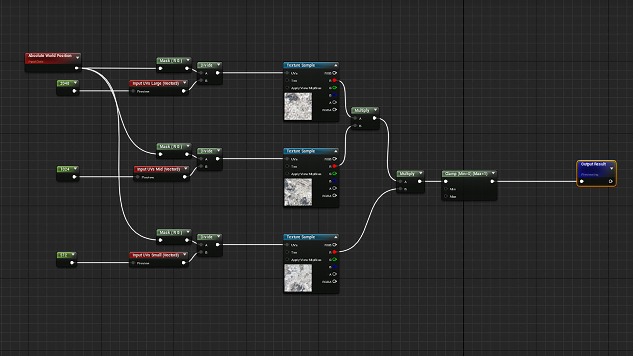Select the Output Result node title

593,164
